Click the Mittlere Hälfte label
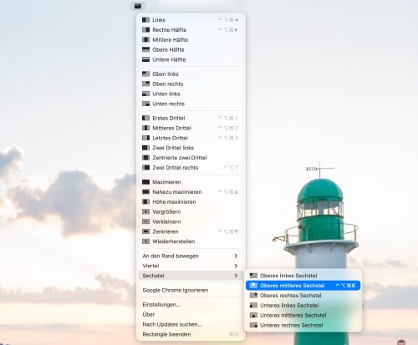 pos(171,40)
